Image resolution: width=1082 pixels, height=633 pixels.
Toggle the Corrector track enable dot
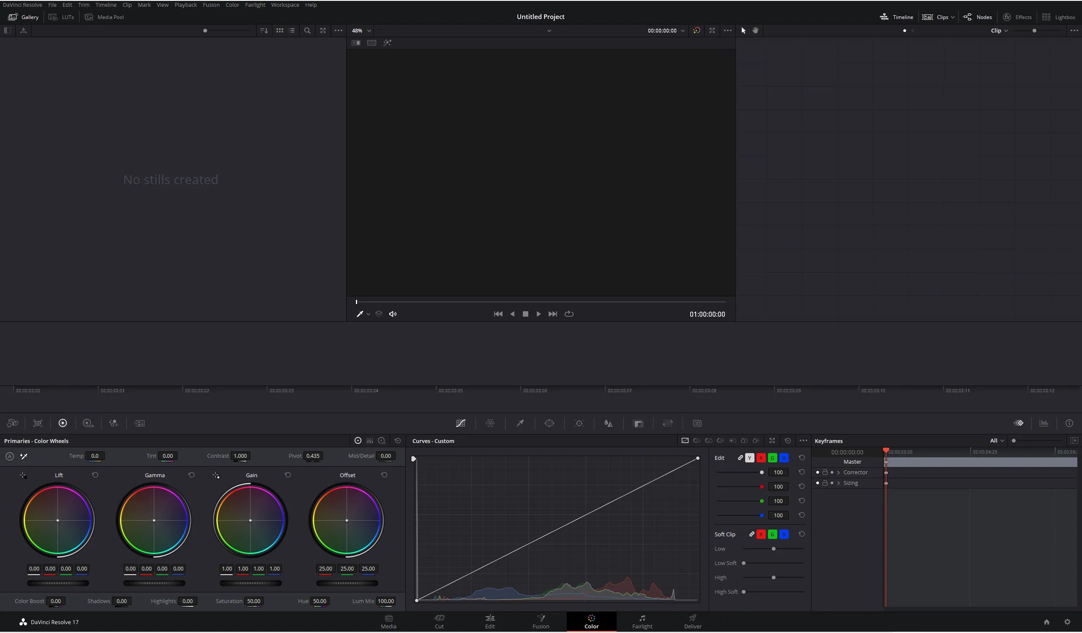pyautogui.click(x=818, y=472)
